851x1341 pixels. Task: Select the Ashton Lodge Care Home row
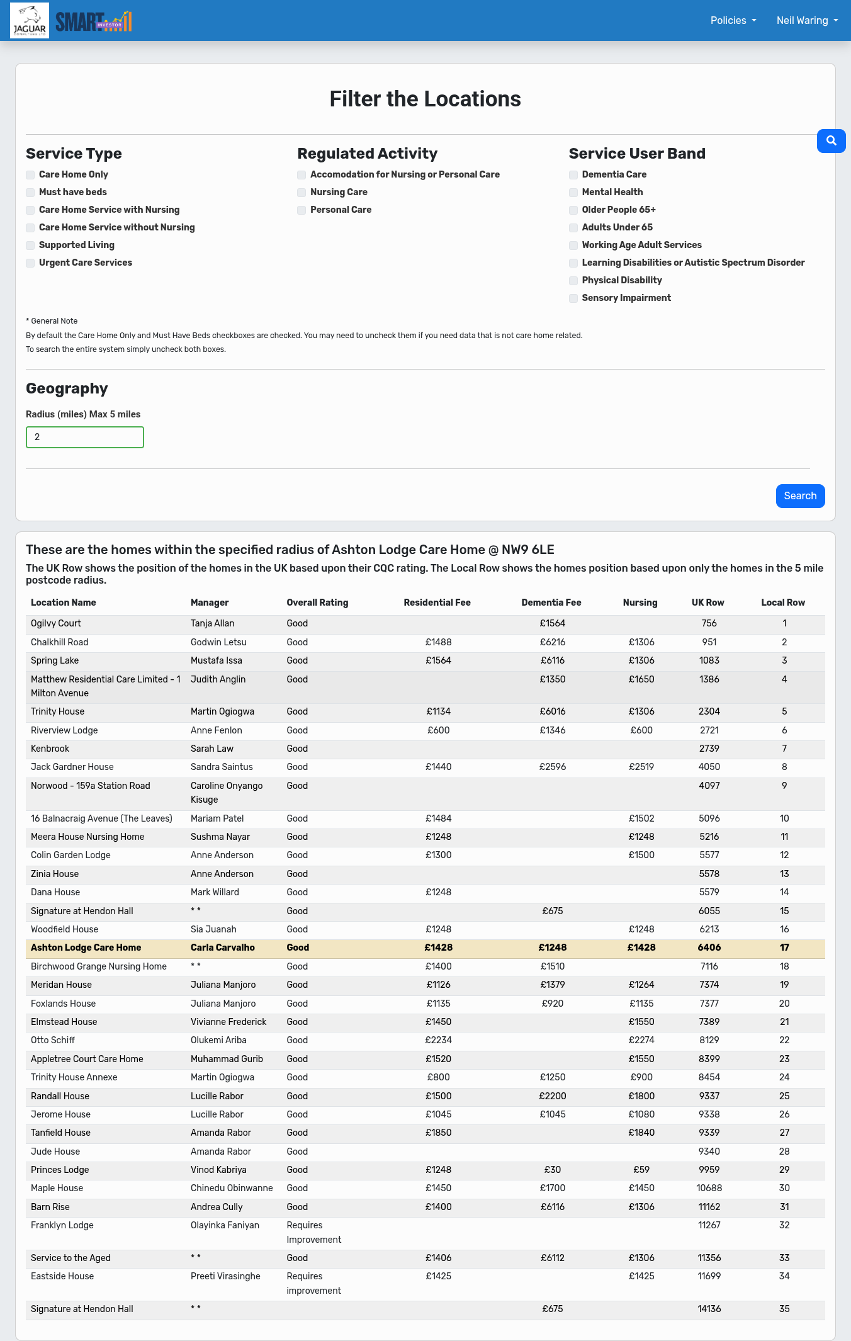point(86,948)
